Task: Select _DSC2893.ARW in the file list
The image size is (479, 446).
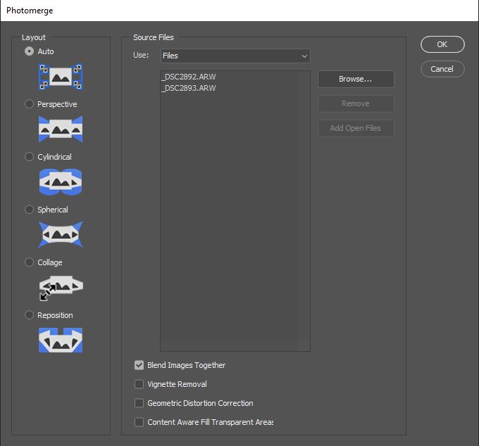Action: click(x=189, y=88)
